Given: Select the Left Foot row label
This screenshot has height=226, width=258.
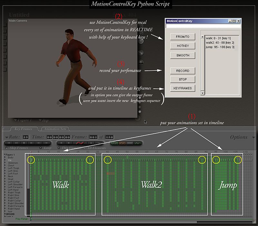Looking at the screenshot, I should (x=13, y=174).
